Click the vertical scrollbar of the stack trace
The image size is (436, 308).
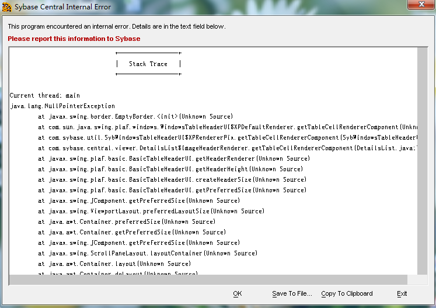[x=423, y=161]
